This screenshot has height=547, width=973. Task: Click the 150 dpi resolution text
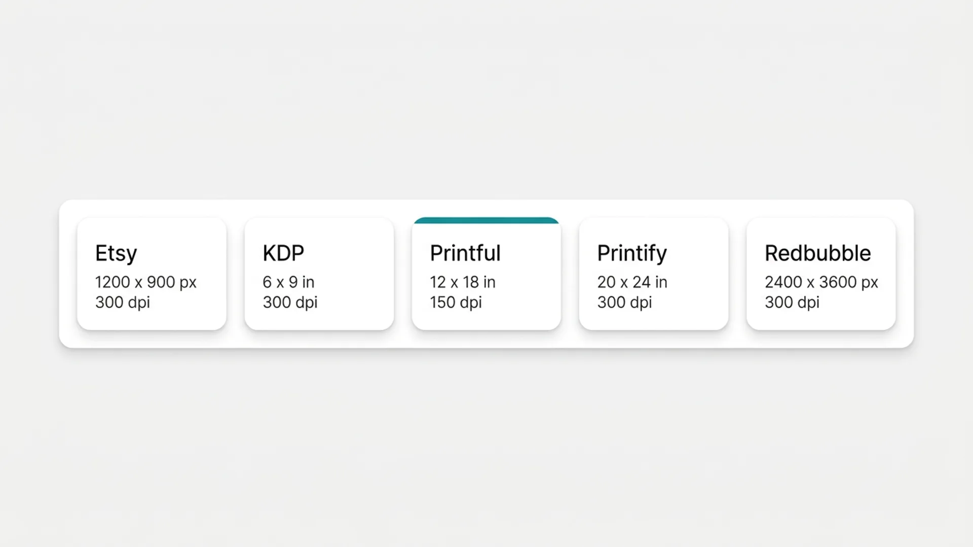coord(456,302)
